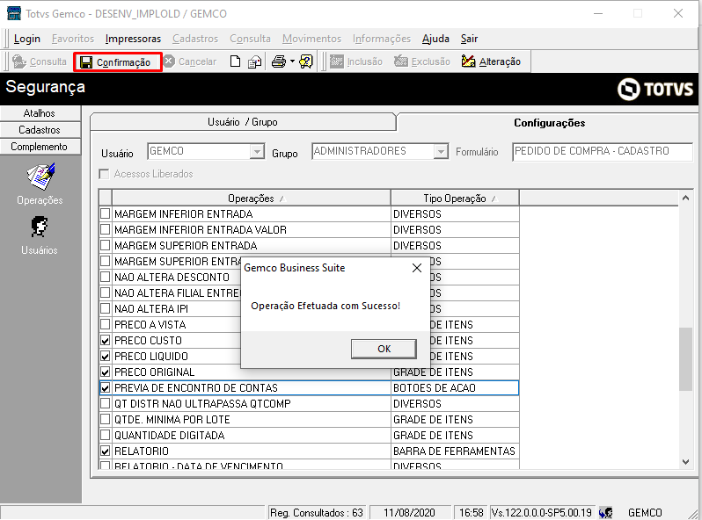The width and height of the screenshot is (702, 520).
Task: Check MARGEM INFERIOR ENTRADA VALOR checkbox
Action: [106, 229]
